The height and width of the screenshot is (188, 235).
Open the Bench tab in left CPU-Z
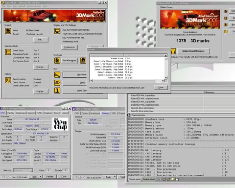click(x=57, y=113)
